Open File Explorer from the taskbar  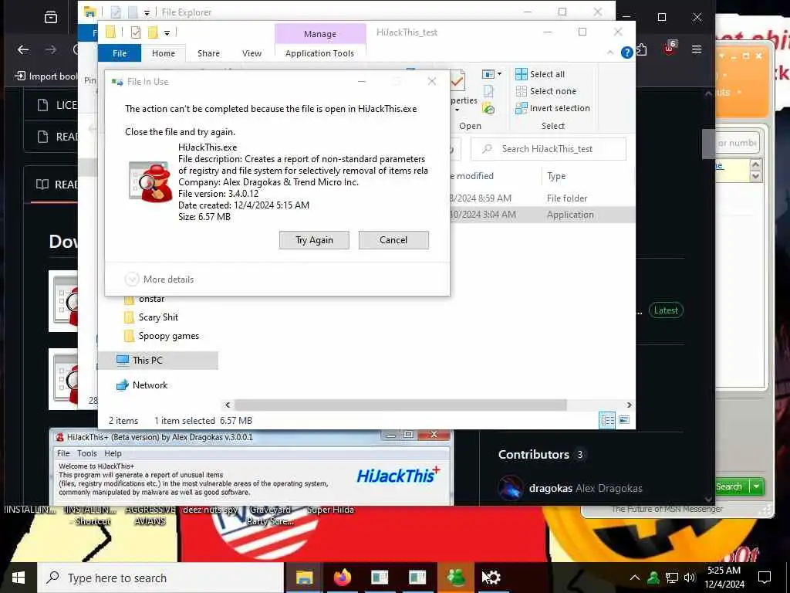(304, 578)
